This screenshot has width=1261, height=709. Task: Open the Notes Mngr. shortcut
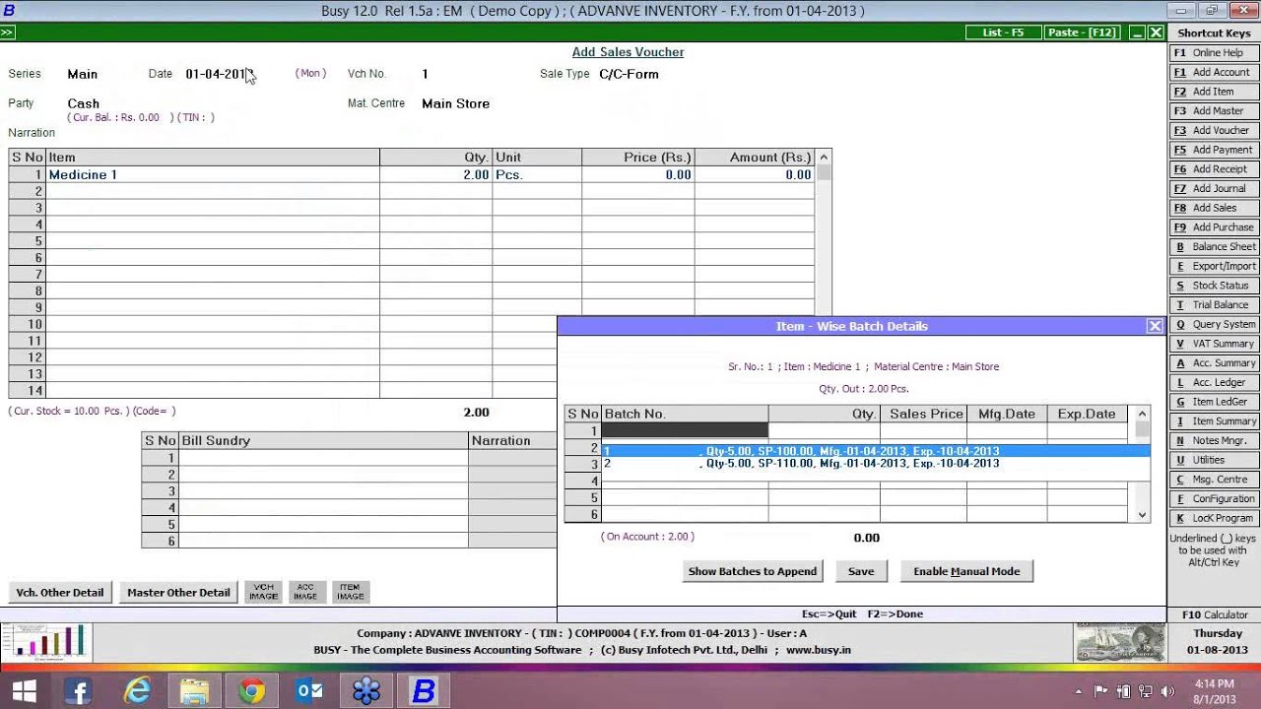coord(1214,440)
